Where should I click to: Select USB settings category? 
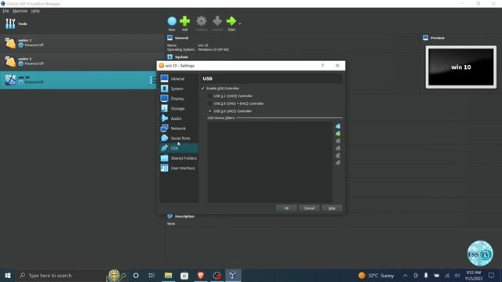point(179,148)
